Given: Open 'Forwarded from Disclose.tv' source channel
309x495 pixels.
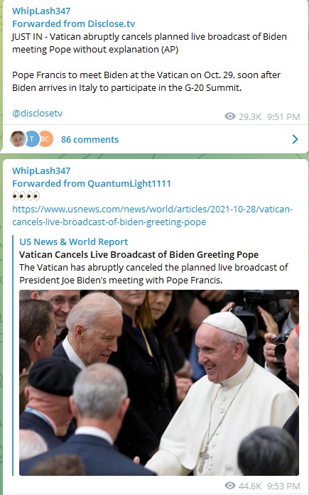Looking at the screenshot, I should [x=74, y=23].
